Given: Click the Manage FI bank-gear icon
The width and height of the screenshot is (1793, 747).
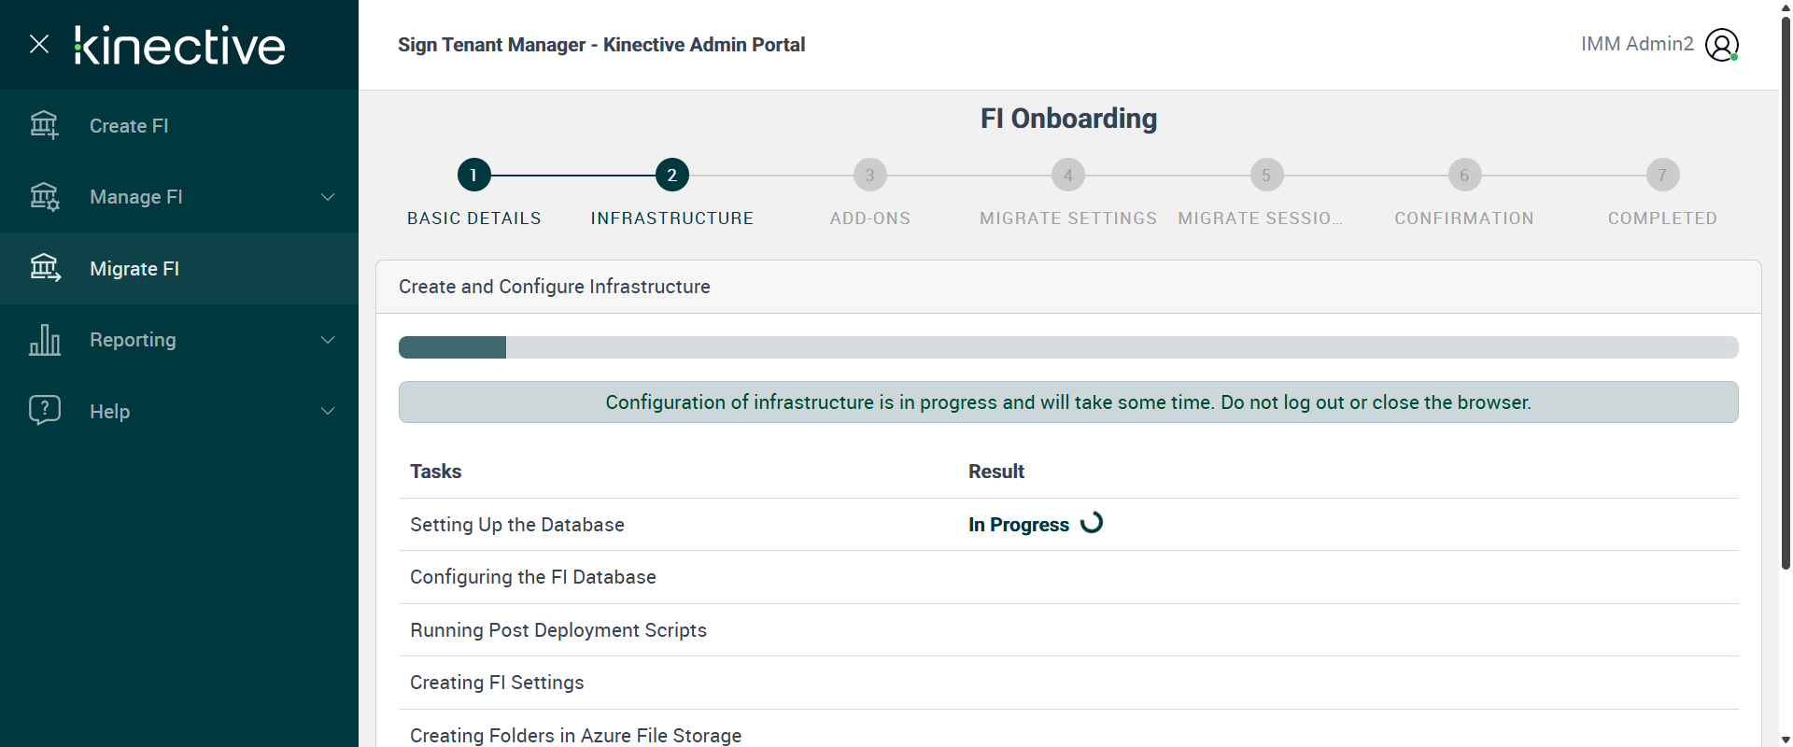Looking at the screenshot, I should 44,197.
